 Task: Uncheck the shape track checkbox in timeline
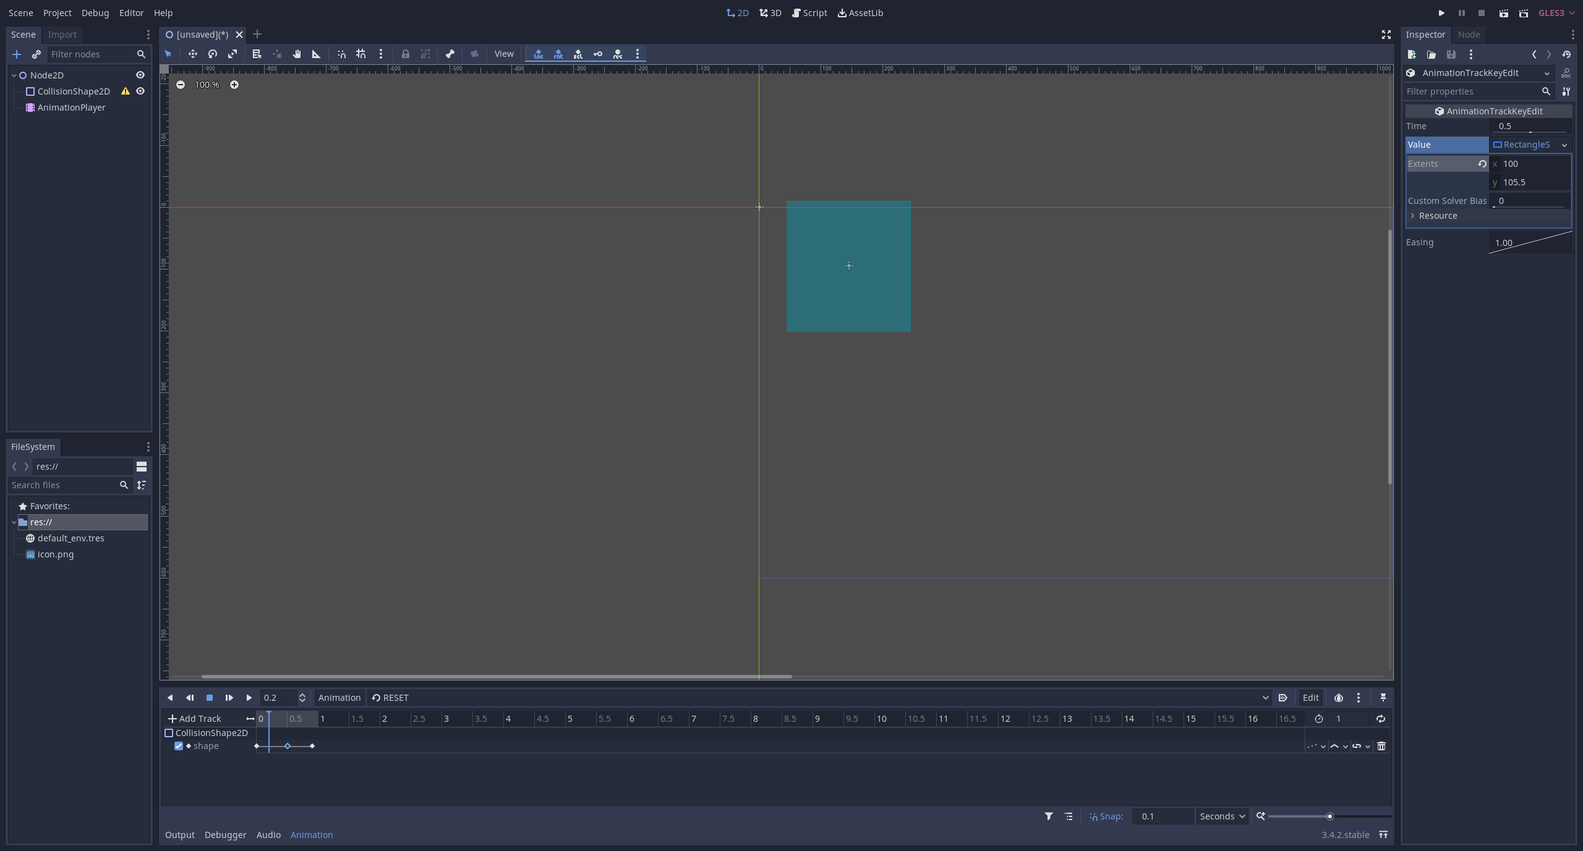179,746
